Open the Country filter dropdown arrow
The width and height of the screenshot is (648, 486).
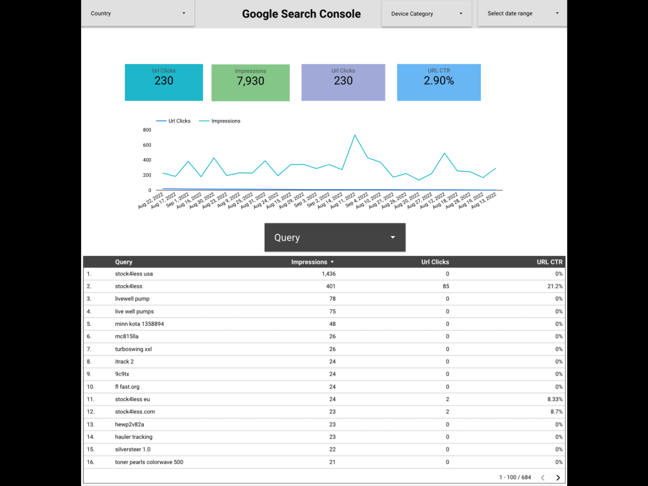[185, 13]
